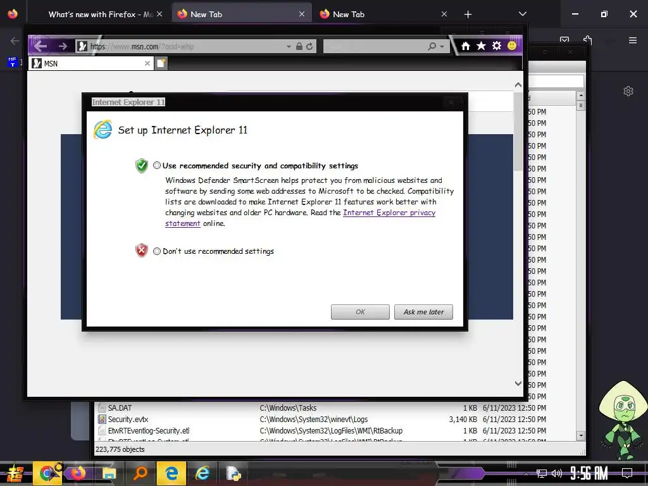Screen dimensions: 648x486
Task: Open the orange search tool on taskbar
Action: (140, 473)
